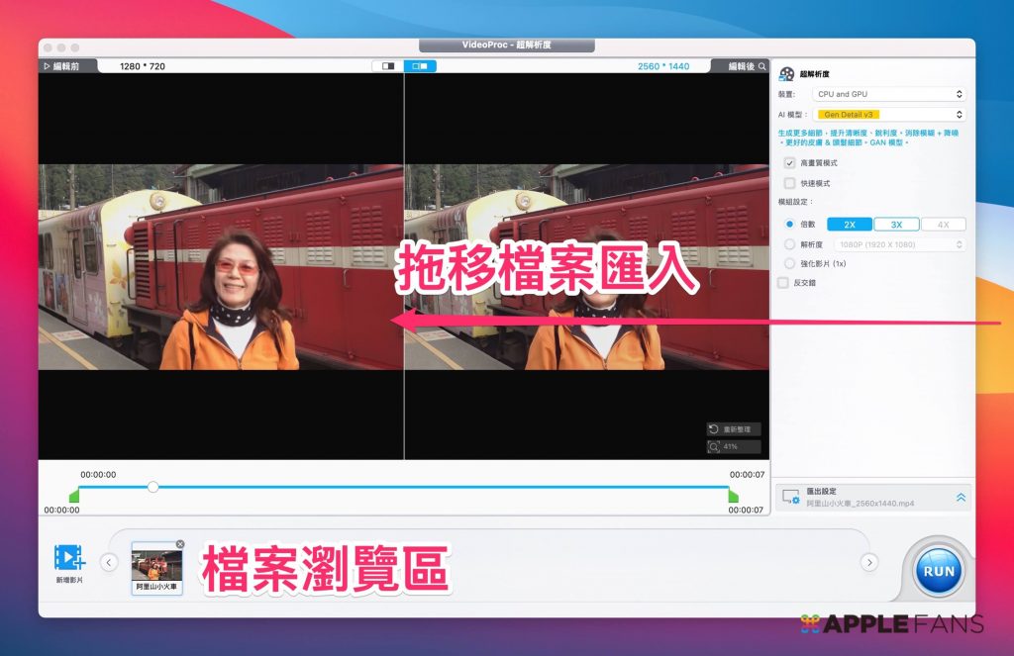Open the AI 模型 Gen Detail v3 dropdown

point(888,115)
